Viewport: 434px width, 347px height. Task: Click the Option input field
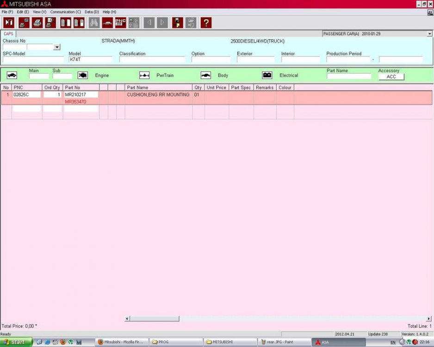[x=211, y=60]
